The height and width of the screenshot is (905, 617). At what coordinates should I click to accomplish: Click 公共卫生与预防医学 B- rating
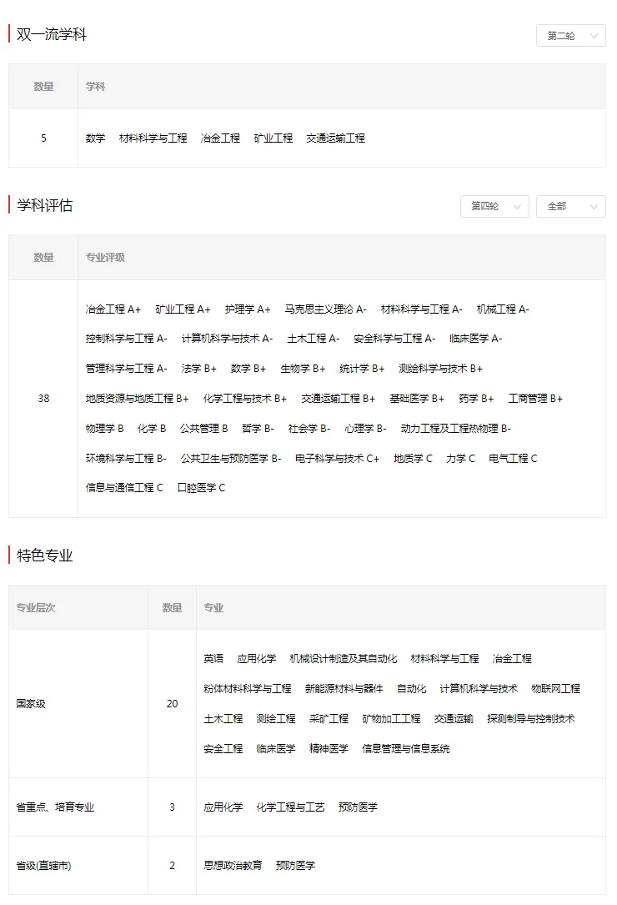(231, 458)
